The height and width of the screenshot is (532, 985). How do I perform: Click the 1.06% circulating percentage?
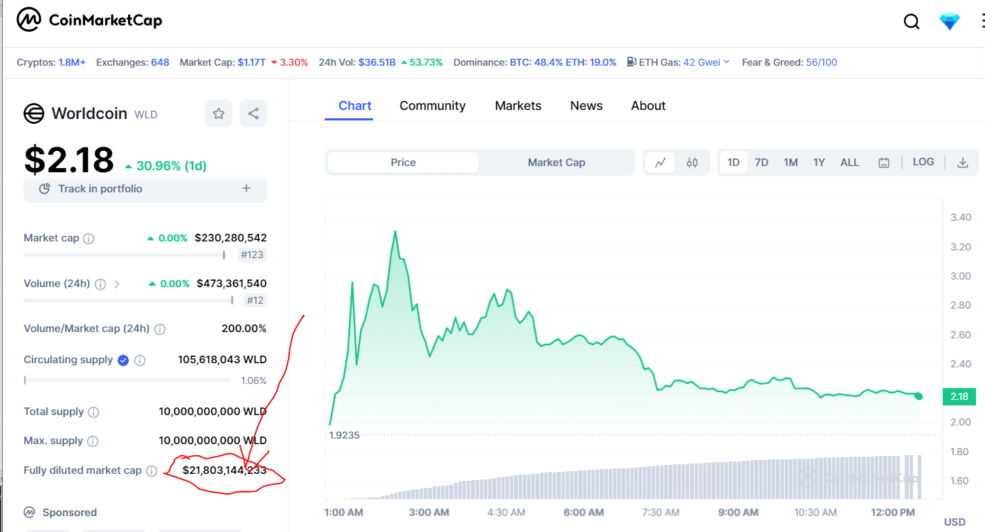(253, 380)
